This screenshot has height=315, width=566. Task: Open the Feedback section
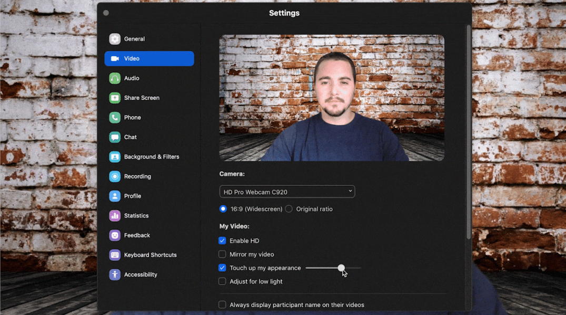137,236
